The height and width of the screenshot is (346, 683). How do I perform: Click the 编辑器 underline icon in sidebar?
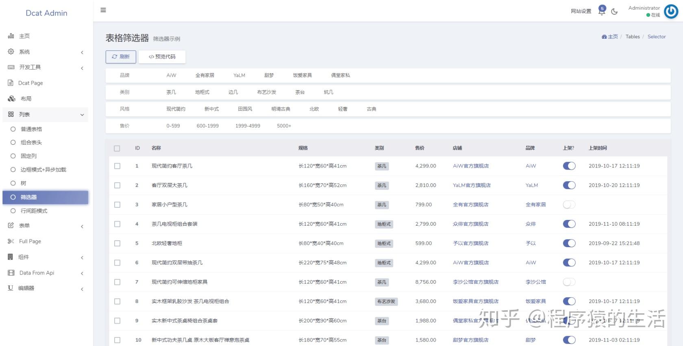(11, 288)
